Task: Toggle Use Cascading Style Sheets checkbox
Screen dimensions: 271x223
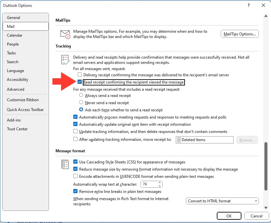Action: click(x=75, y=162)
